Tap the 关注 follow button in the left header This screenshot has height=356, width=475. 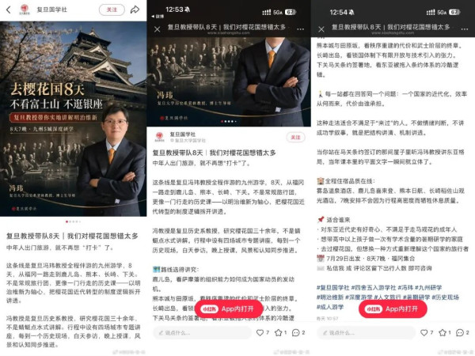pos(112,9)
